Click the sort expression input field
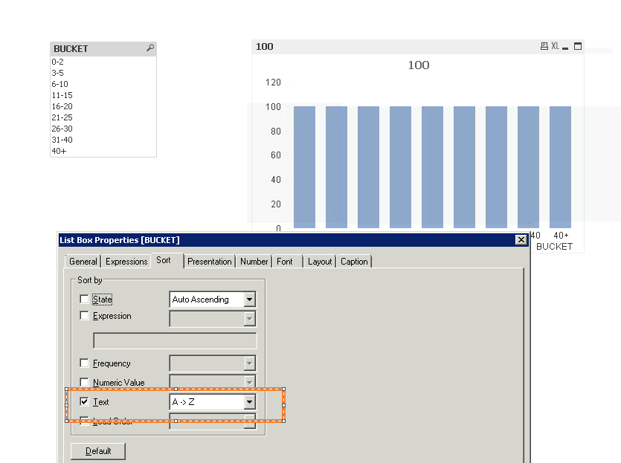621x463 pixels. pos(175,340)
